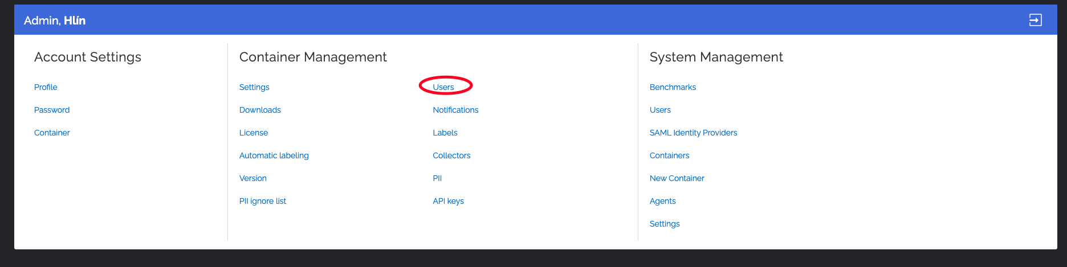Click the circled Users link in Container Management
This screenshot has height=267, width=1067.
443,87
